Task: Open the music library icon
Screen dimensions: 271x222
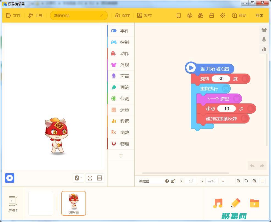Action: click(218, 203)
